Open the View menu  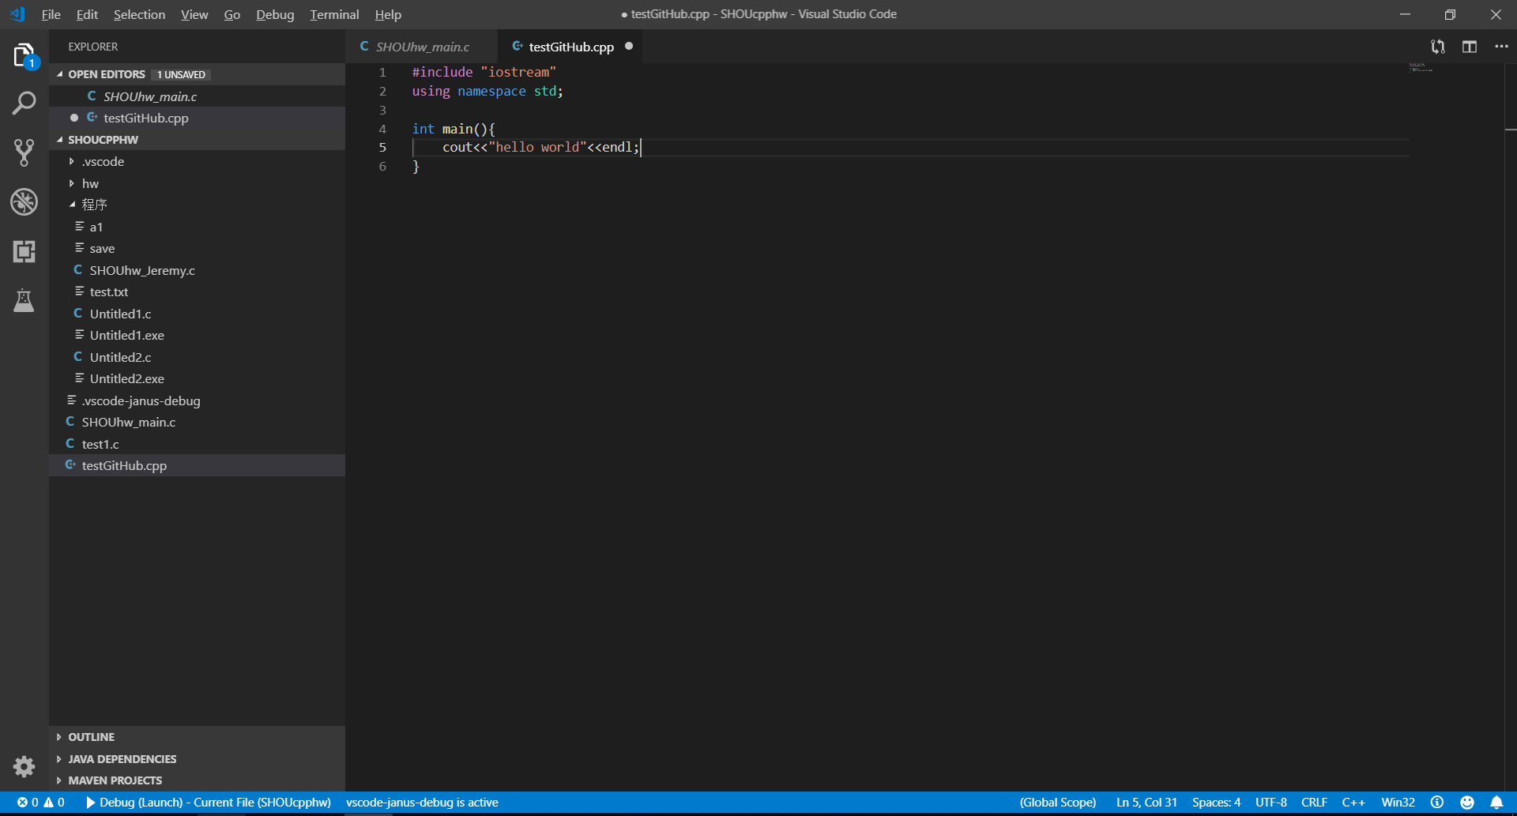[194, 14]
